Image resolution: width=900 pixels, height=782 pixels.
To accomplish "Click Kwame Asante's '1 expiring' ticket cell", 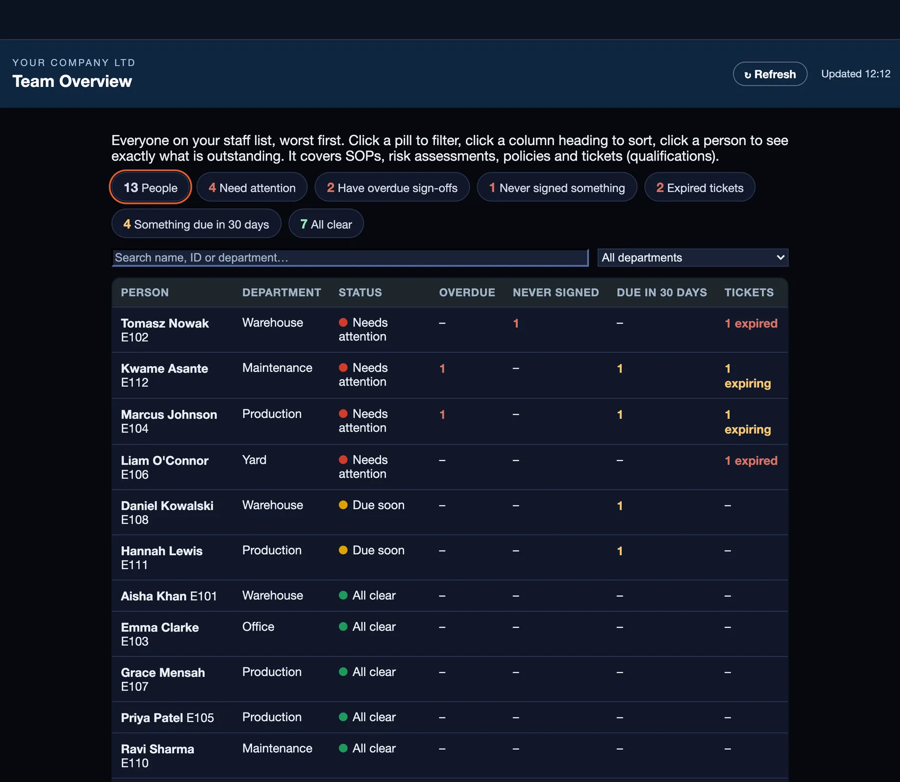I will (x=748, y=376).
